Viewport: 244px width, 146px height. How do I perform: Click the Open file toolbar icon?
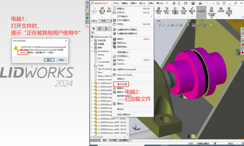tap(186, 3)
